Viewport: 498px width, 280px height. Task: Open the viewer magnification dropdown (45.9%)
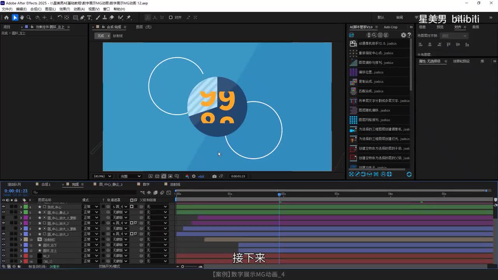coord(102,176)
